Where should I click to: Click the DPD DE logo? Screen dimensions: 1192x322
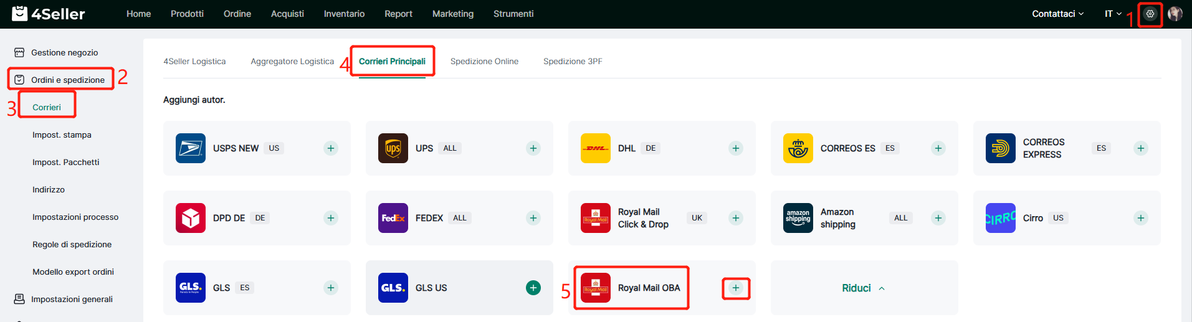point(191,218)
